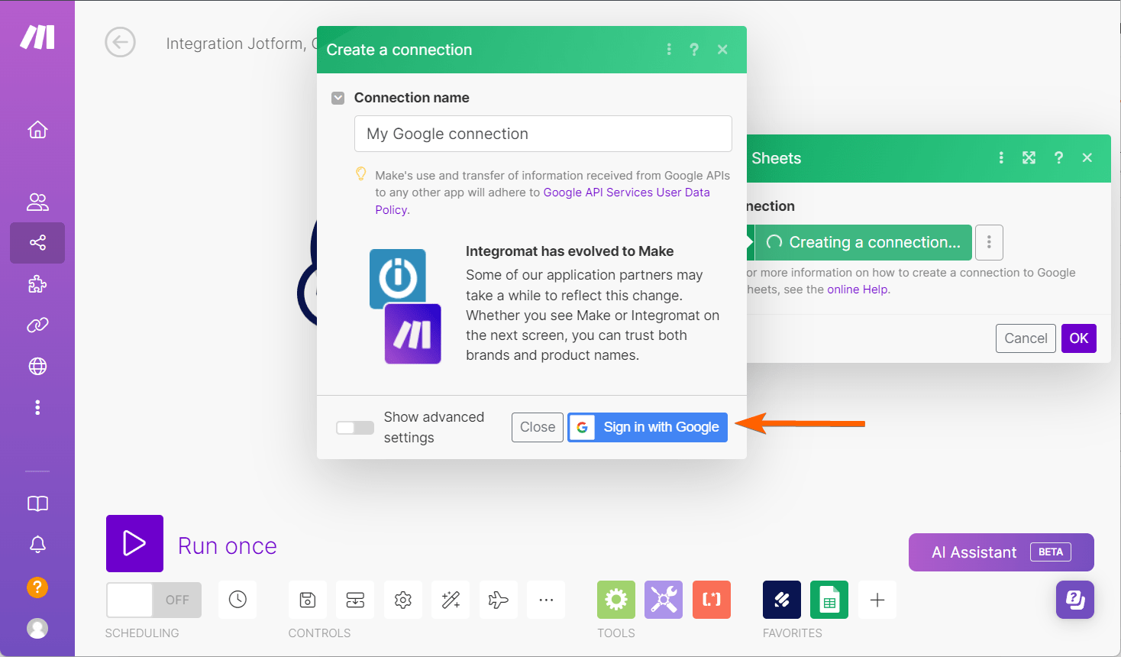Select Google Sheets favorite app icon
Image resolution: width=1121 pixels, height=657 pixels.
pos(829,600)
